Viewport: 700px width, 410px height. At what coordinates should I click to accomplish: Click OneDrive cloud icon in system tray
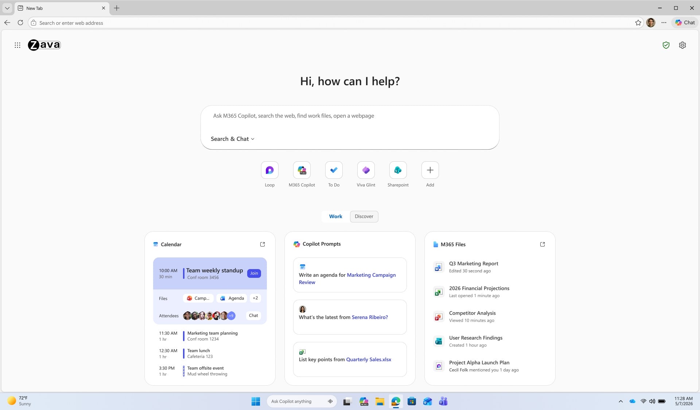pos(633,401)
